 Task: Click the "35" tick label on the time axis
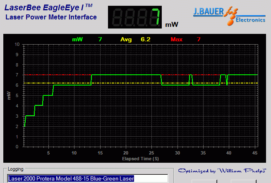pos(203,153)
